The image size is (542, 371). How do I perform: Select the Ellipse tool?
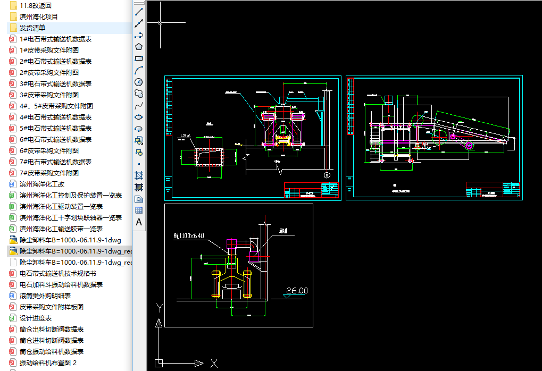pos(139,117)
